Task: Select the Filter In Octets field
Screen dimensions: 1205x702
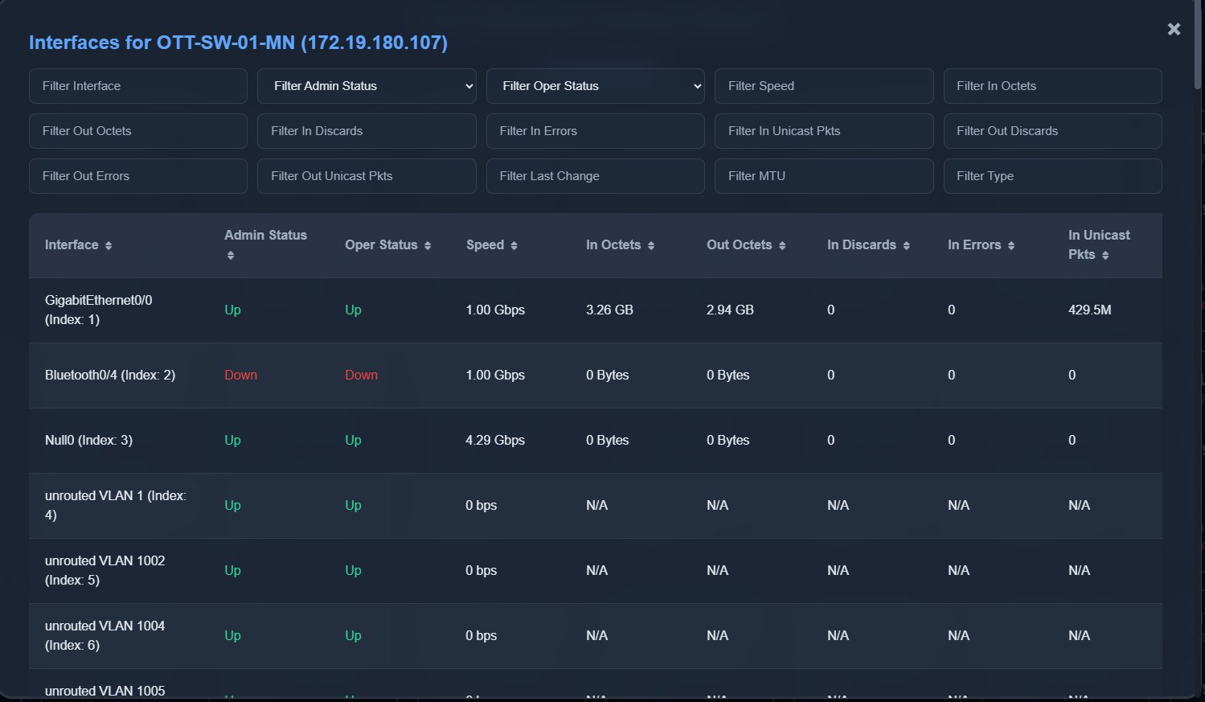Action: [x=1051, y=86]
